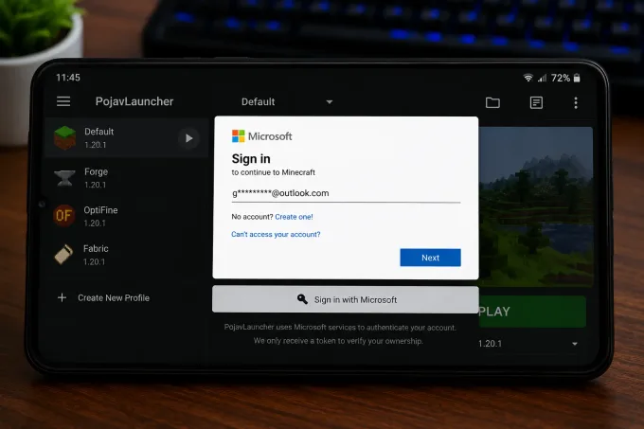
Task: Tap the 72% battery percentage
Action: (561, 78)
